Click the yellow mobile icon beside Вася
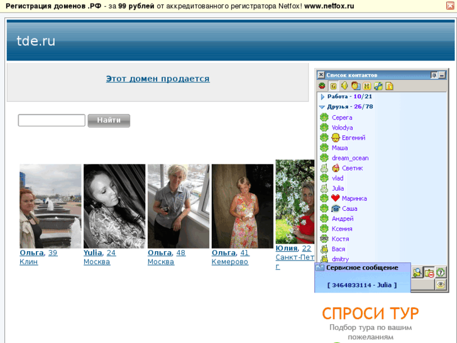Image resolution: width=457 pixels, height=343 pixels. 324,249
